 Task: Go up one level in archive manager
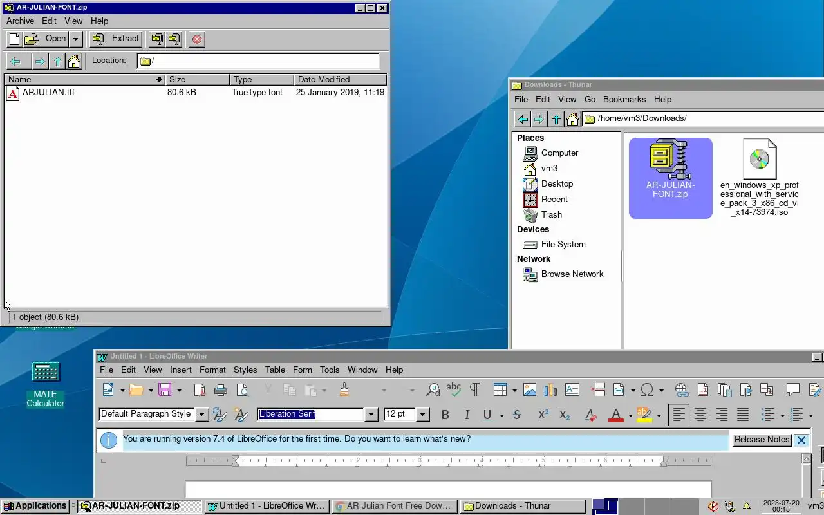click(58, 61)
